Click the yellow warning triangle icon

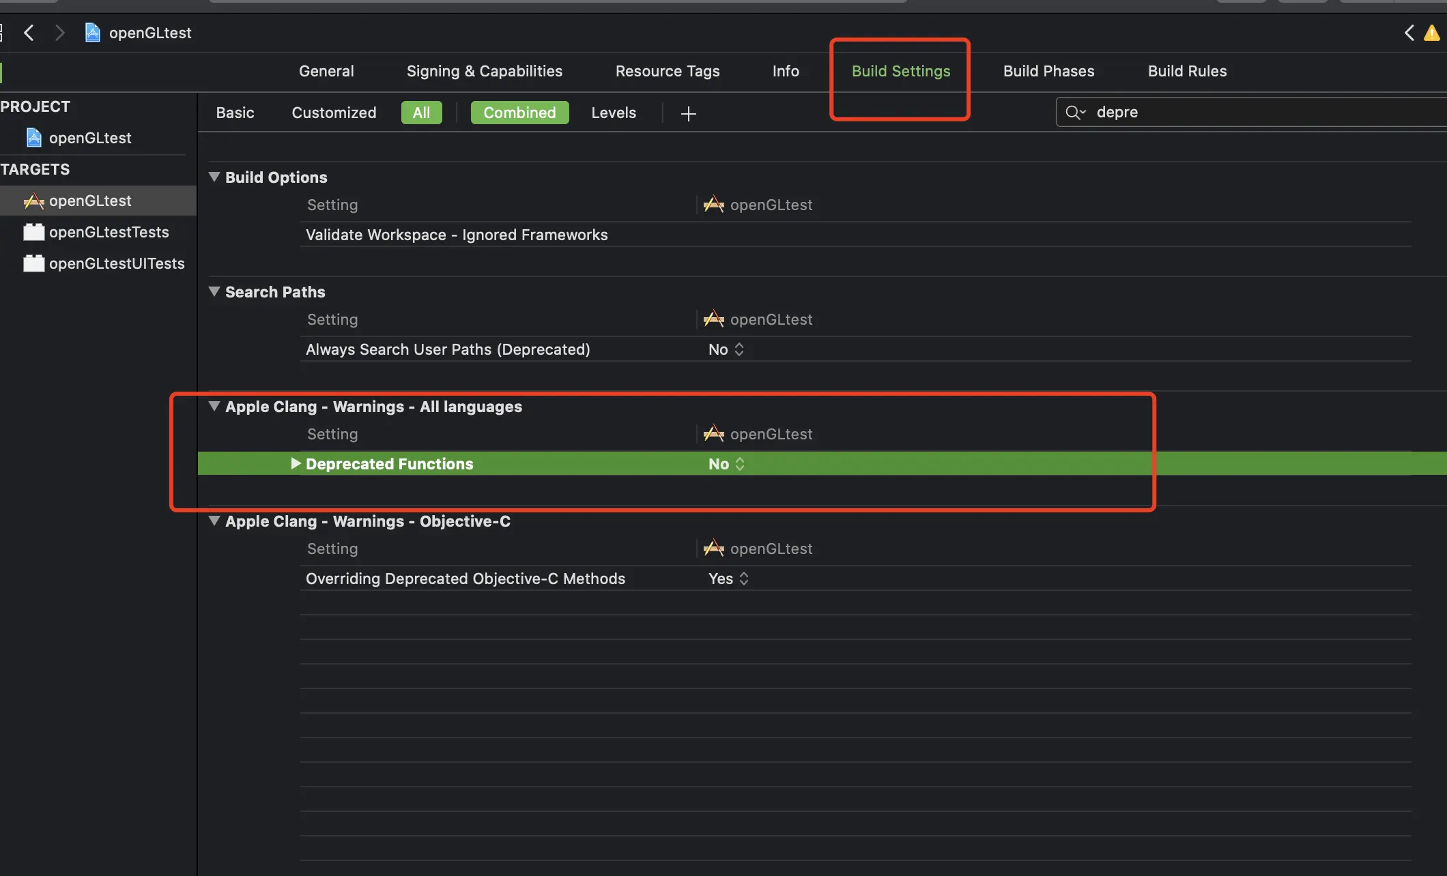1431,33
